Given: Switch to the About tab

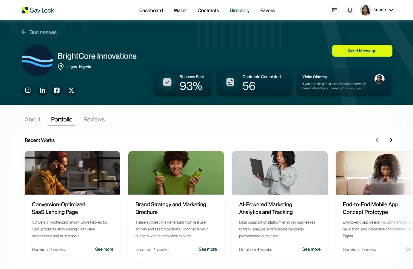Looking at the screenshot, I should [33, 120].
